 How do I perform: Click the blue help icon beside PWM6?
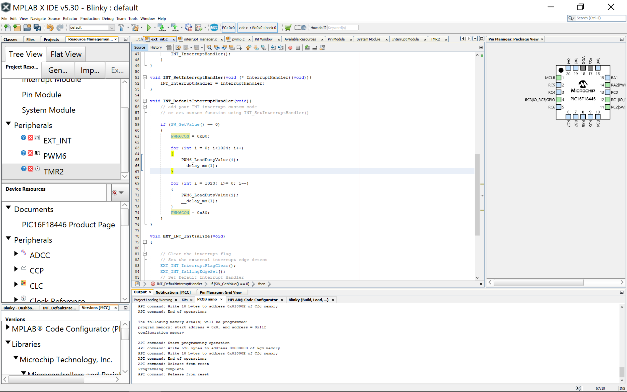click(23, 153)
